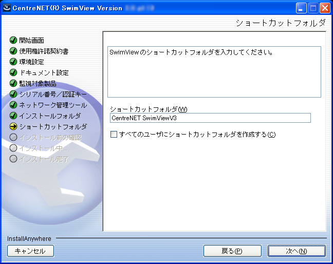The image size is (333, 264).
Task: Click the InstallAnywhere label
Action: pos(29,239)
